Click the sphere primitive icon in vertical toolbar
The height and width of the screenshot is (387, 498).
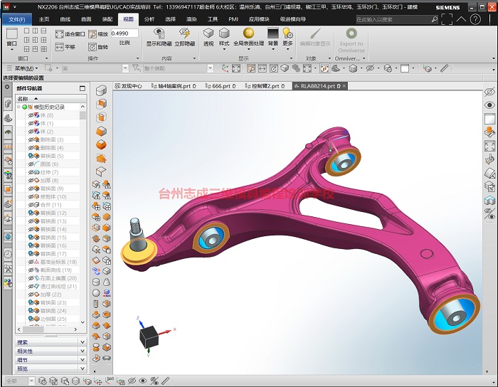(96, 293)
